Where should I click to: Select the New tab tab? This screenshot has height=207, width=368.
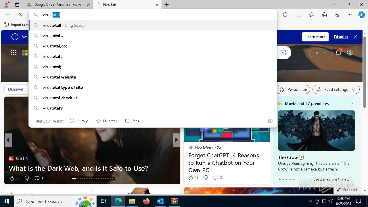pyautogui.click(x=126, y=5)
